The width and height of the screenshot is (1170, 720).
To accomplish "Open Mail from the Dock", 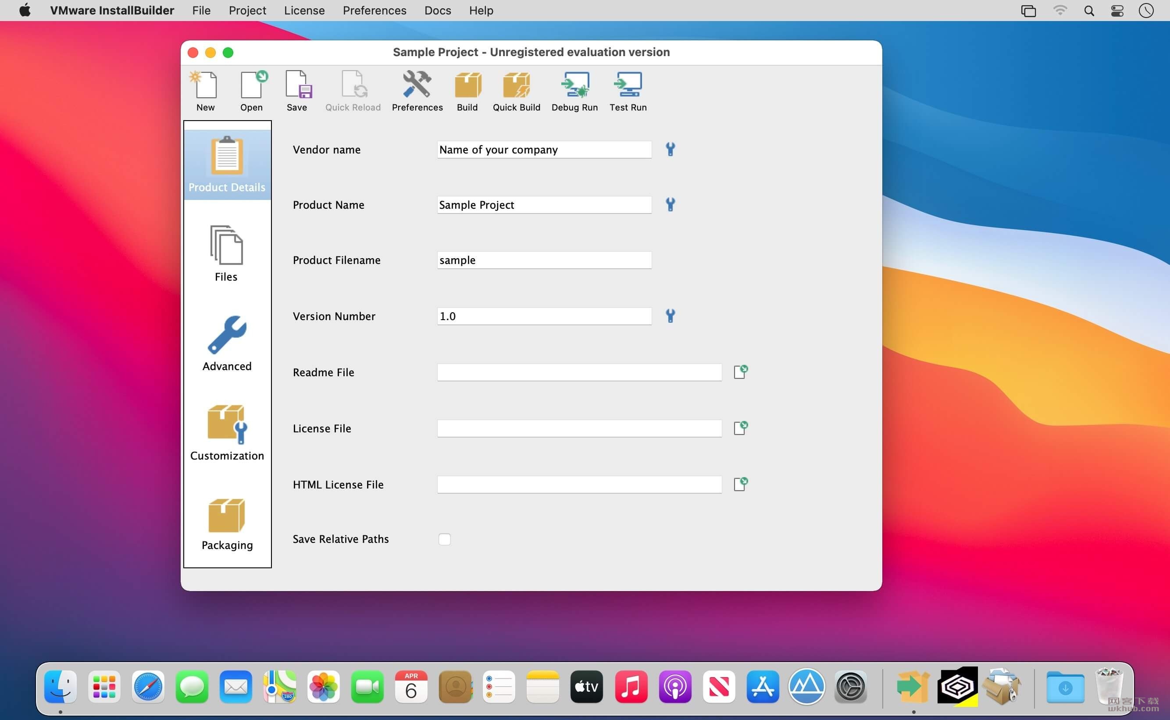I will point(236,687).
